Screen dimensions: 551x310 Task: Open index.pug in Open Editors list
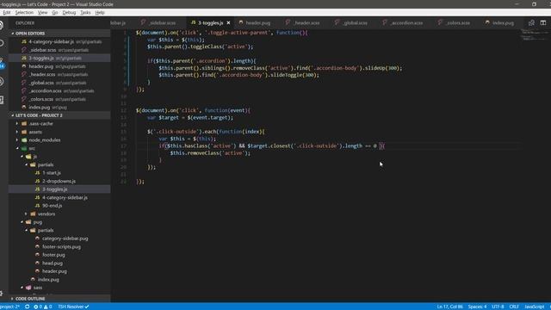59,107
